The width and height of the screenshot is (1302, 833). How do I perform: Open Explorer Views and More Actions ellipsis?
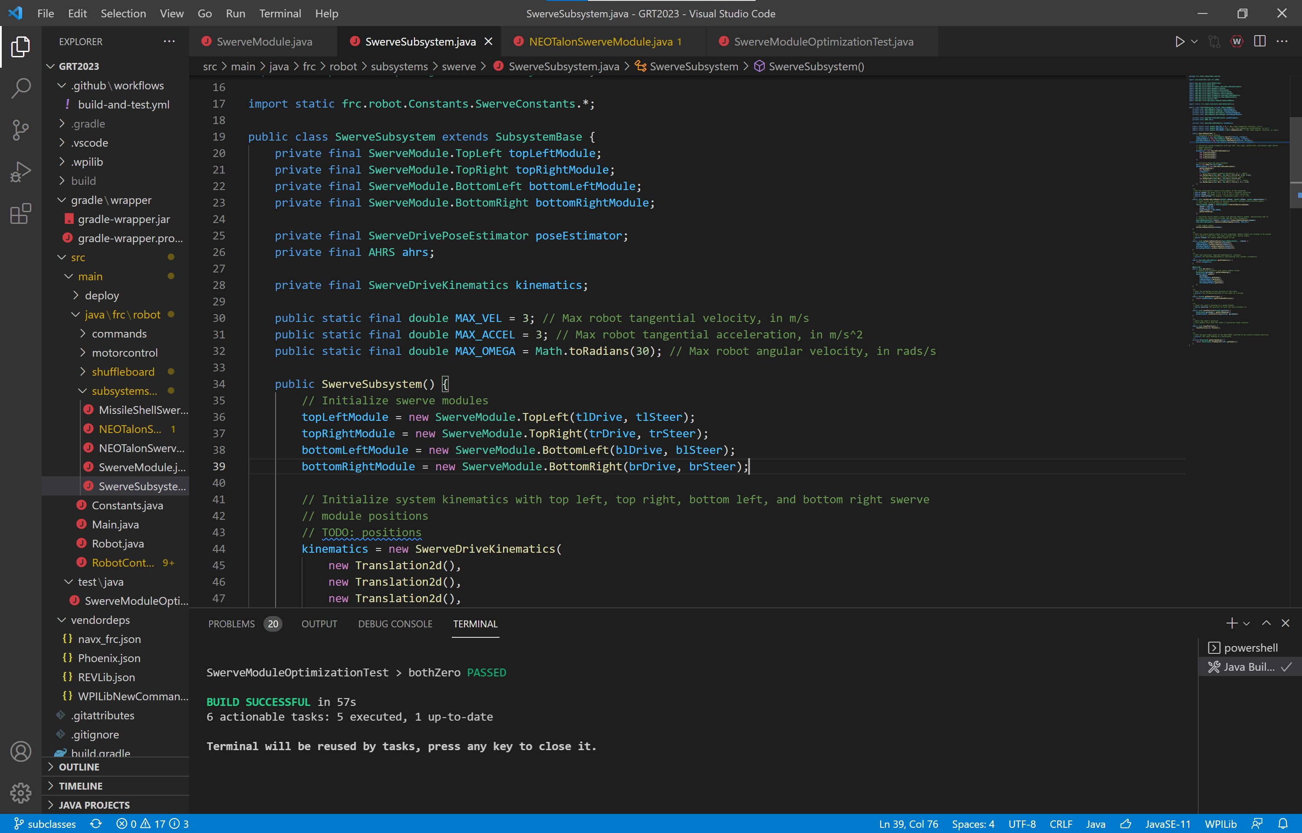click(x=169, y=42)
